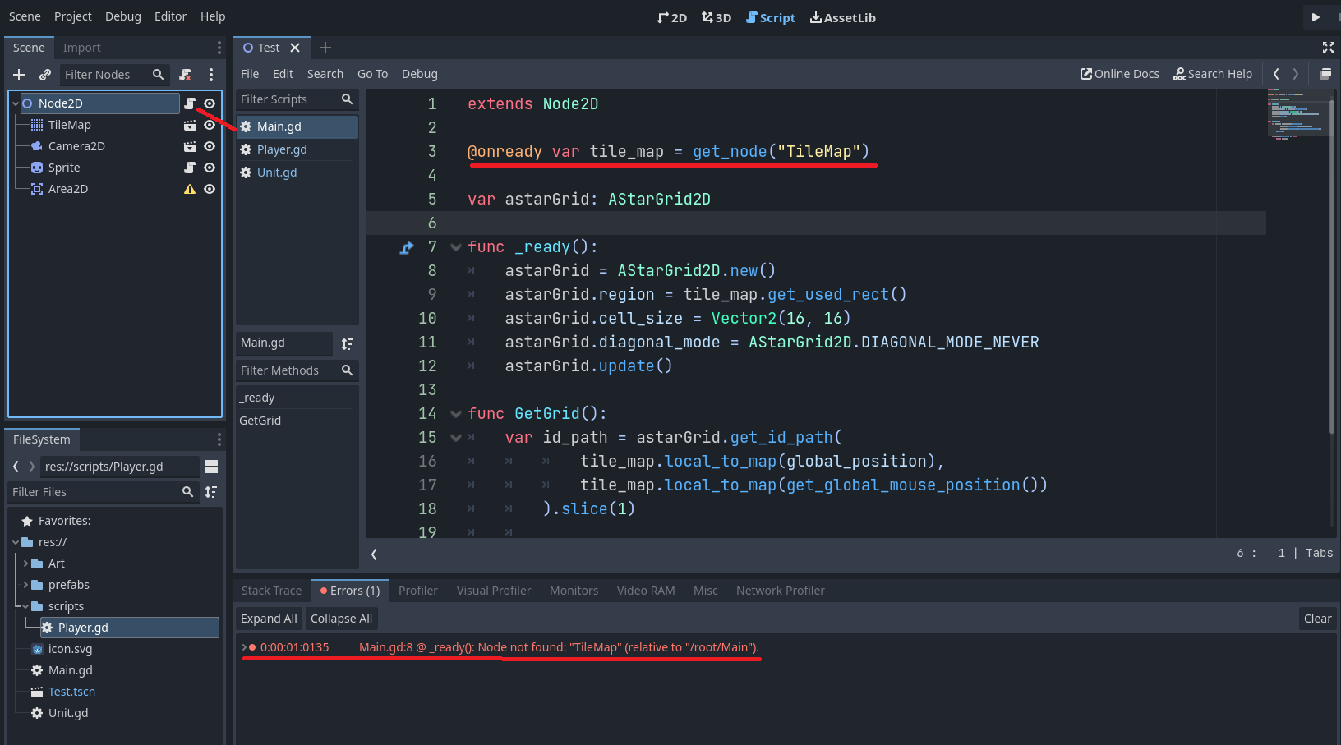Fold the _ready function code block
This screenshot has height=745, width=1341.
[x=456, y=246]
